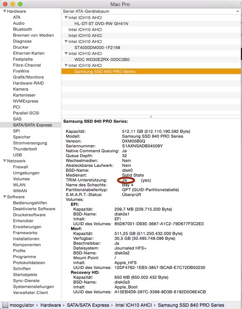The width and height of the screenshot is (242, 309).
Task: Select Systemeinstellungen entry
Action: click(x=33, y=287)
